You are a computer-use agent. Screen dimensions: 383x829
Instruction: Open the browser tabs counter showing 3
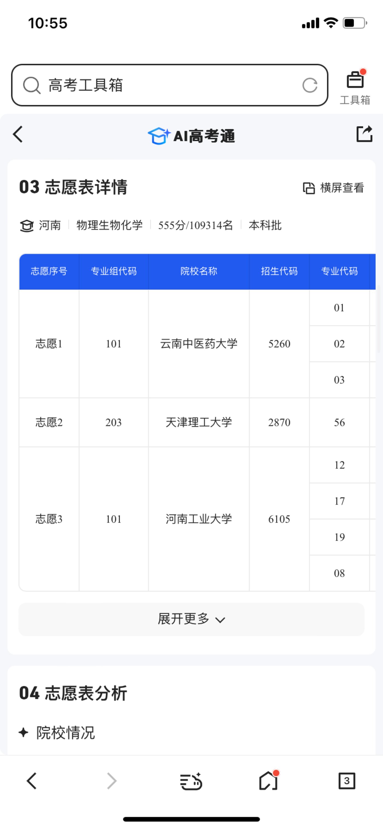(x=346, y=781)
